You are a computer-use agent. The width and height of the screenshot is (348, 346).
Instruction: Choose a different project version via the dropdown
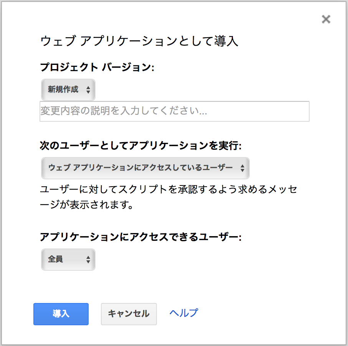pyautogui.click(x=68, y=89)
